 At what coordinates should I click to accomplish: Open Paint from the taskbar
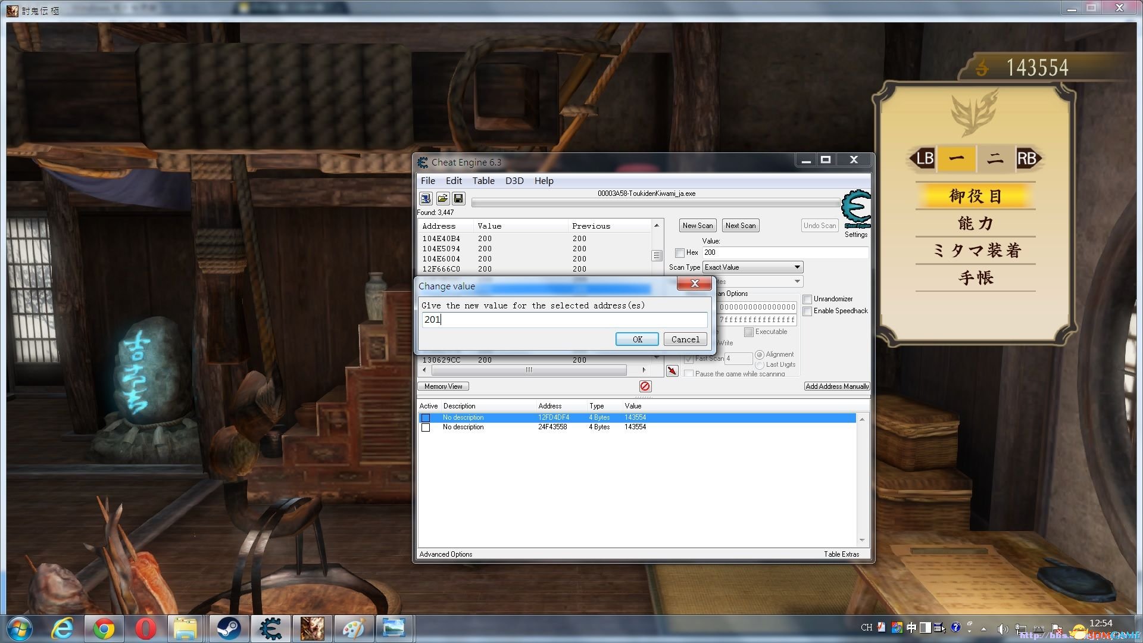353,629
